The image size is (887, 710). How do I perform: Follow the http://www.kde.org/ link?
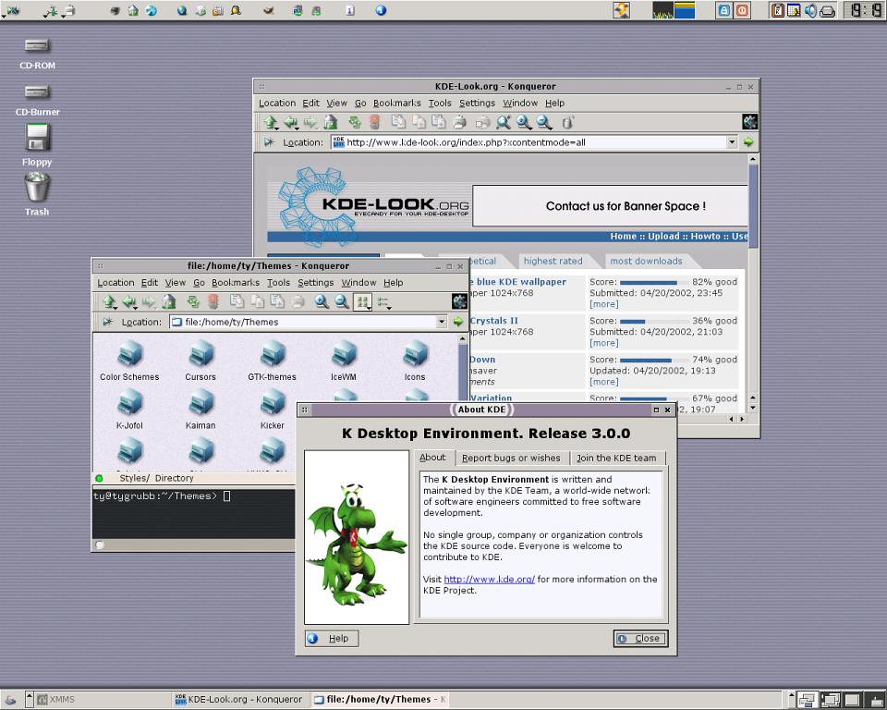(490, 580)
